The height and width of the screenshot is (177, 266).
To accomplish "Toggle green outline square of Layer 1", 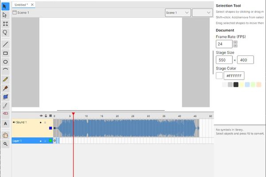I will pos(51,141).
